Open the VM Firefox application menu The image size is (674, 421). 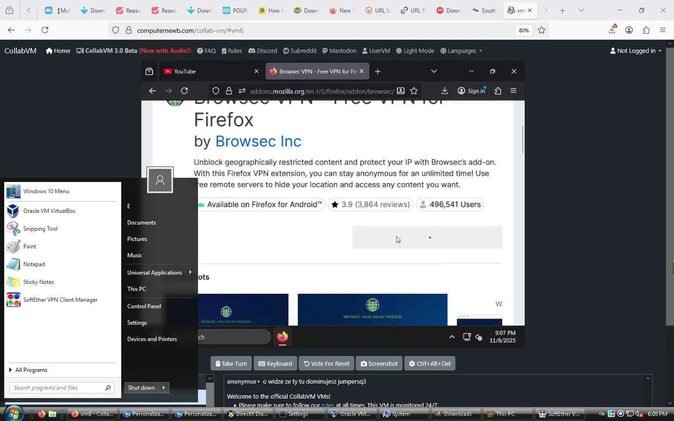[513, 91]
